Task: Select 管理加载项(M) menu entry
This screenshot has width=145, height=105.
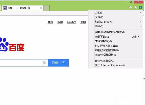Action: [x=116, y=41]
